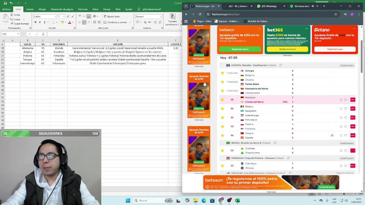The image size is (365, 205).
Task: Unfavorite the Georgia vs Bulgaria star
Action: (222, 73)
